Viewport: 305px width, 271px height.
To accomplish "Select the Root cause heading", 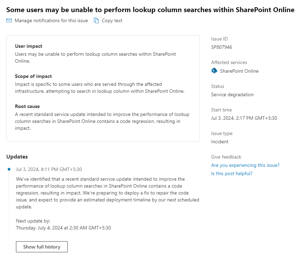I will click(27, 106).
